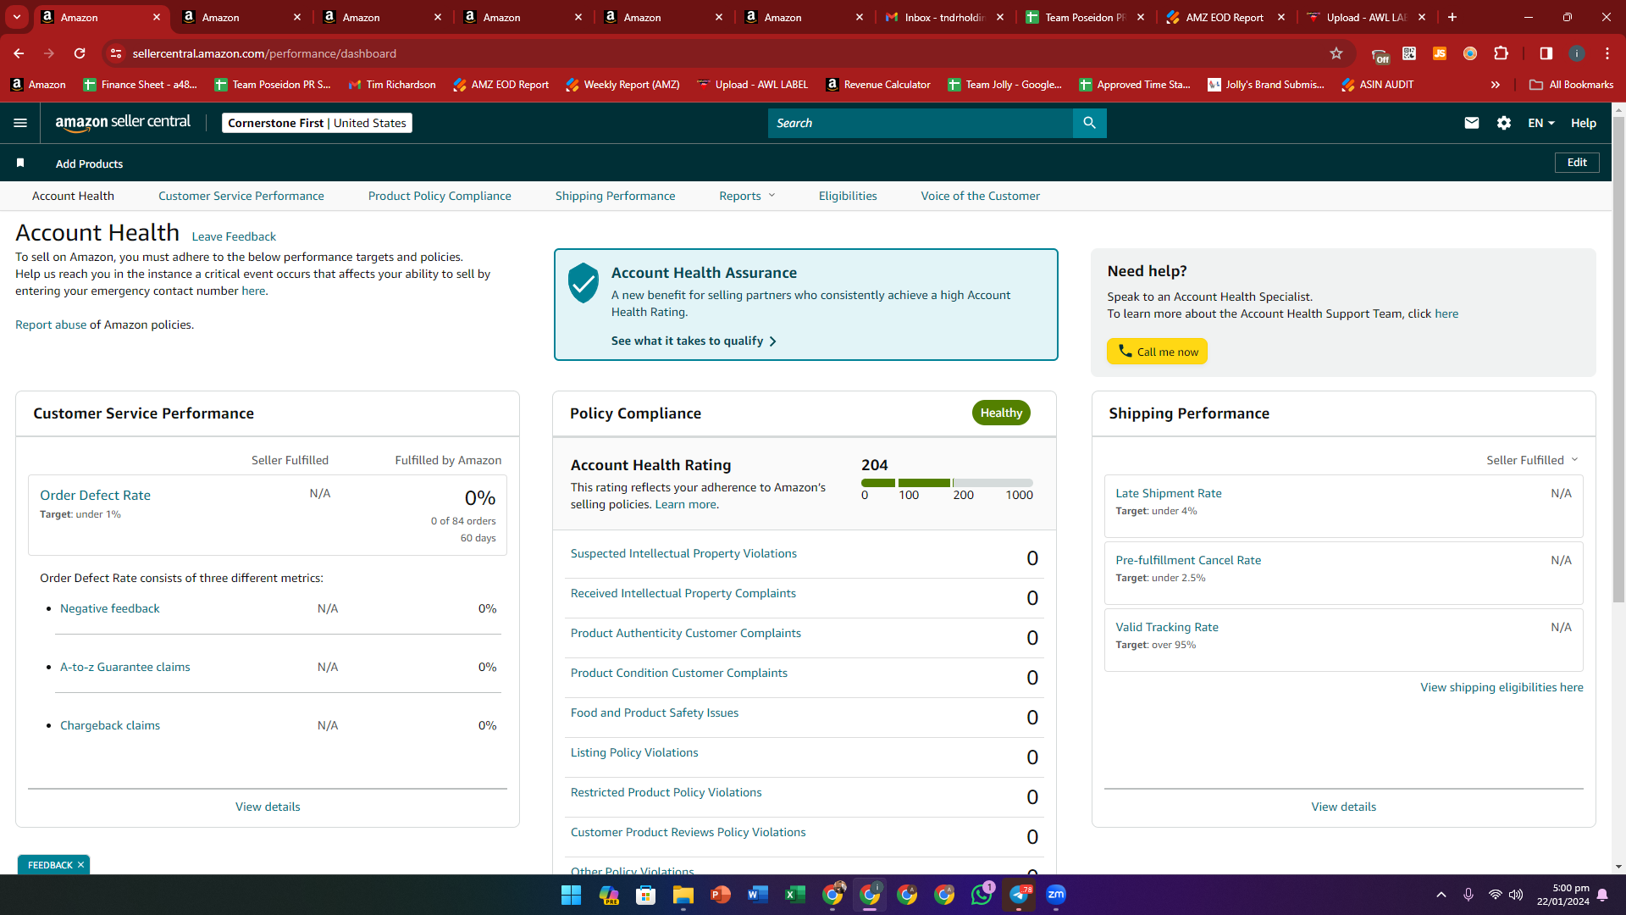Click View shipping eligibilities here
The image size is (1626, 915).
1502,687
